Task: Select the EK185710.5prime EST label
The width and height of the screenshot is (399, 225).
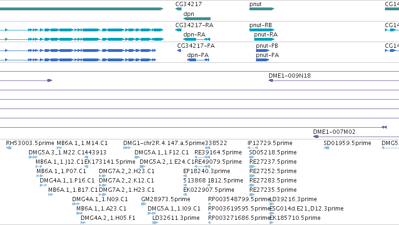Action: 295,218
